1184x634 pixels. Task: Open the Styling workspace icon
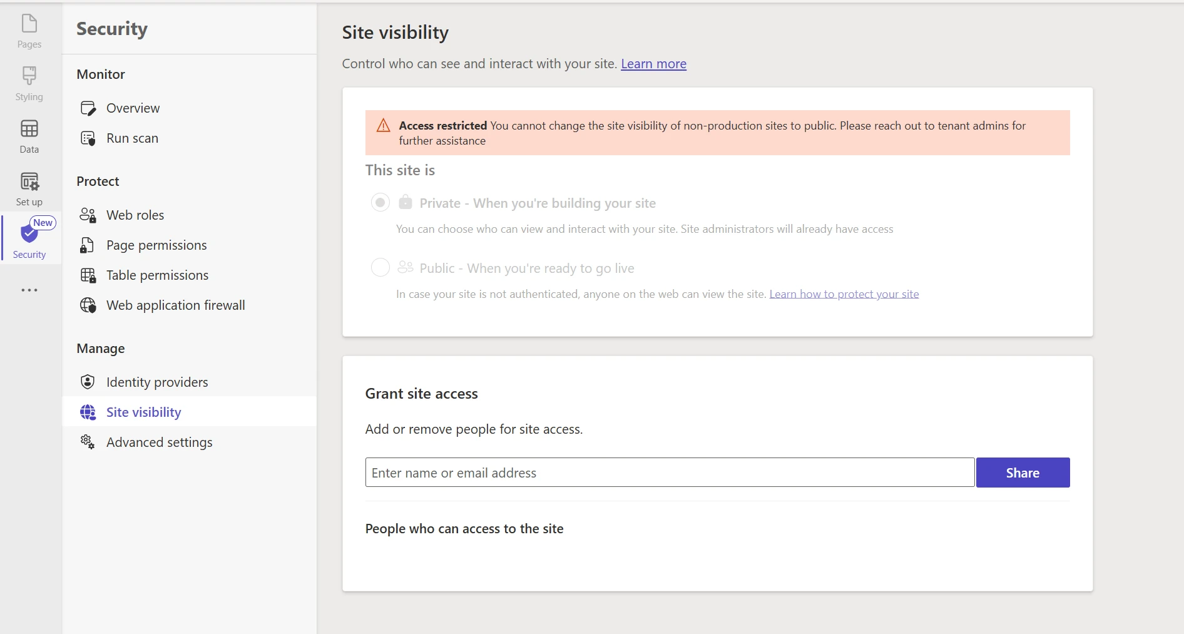click(x=29, y=76)
